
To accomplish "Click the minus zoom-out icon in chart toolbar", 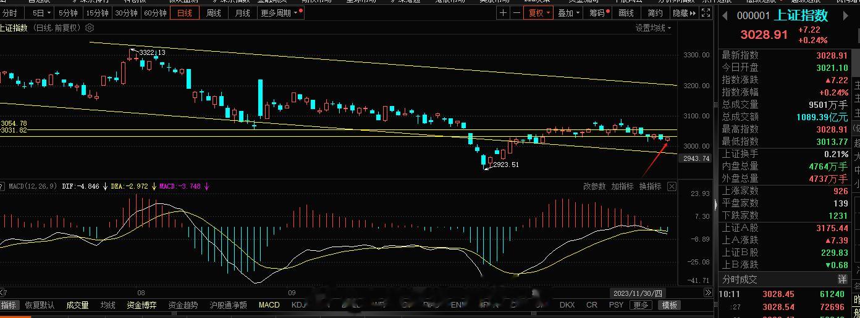I will [x=515, y=13].
